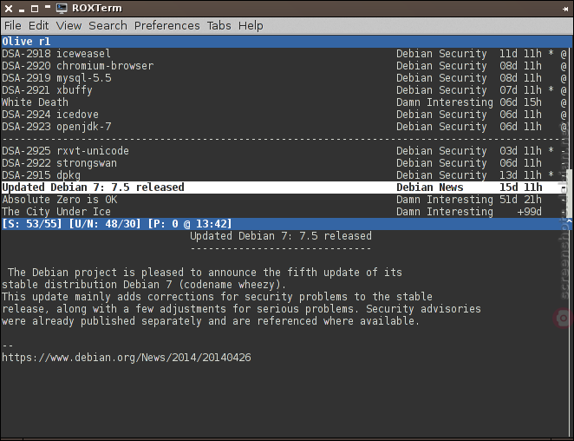
Task: Select the DSA-2919 mysql-5.5 entry
Action: (284, 78)
